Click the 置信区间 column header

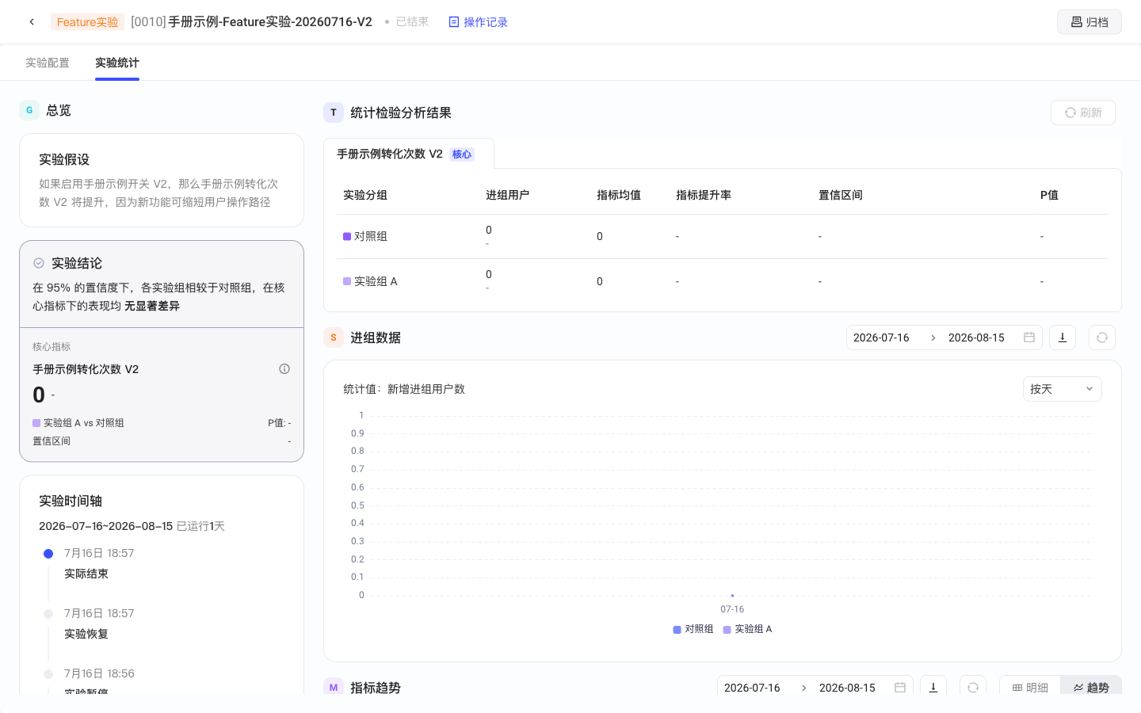pos(841,195)
